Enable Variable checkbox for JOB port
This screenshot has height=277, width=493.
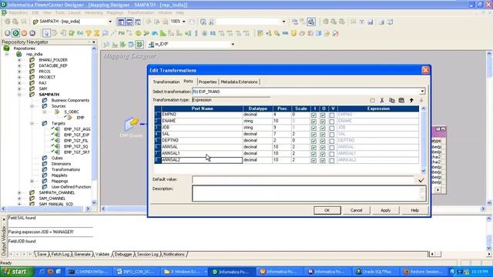tap(332, 128)
